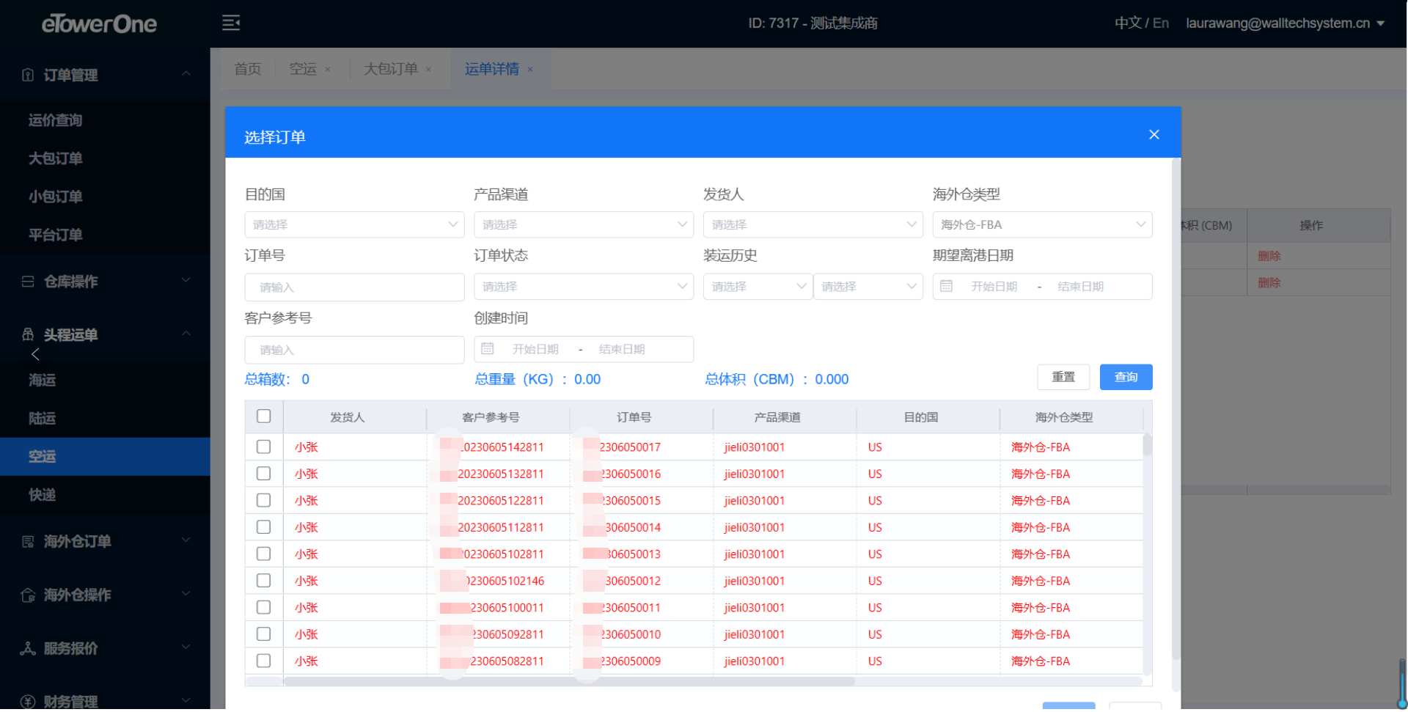Toggle the sidebar collapse hamburger icon
Viewport: 1408px width, 712px height.
(231, 23)
